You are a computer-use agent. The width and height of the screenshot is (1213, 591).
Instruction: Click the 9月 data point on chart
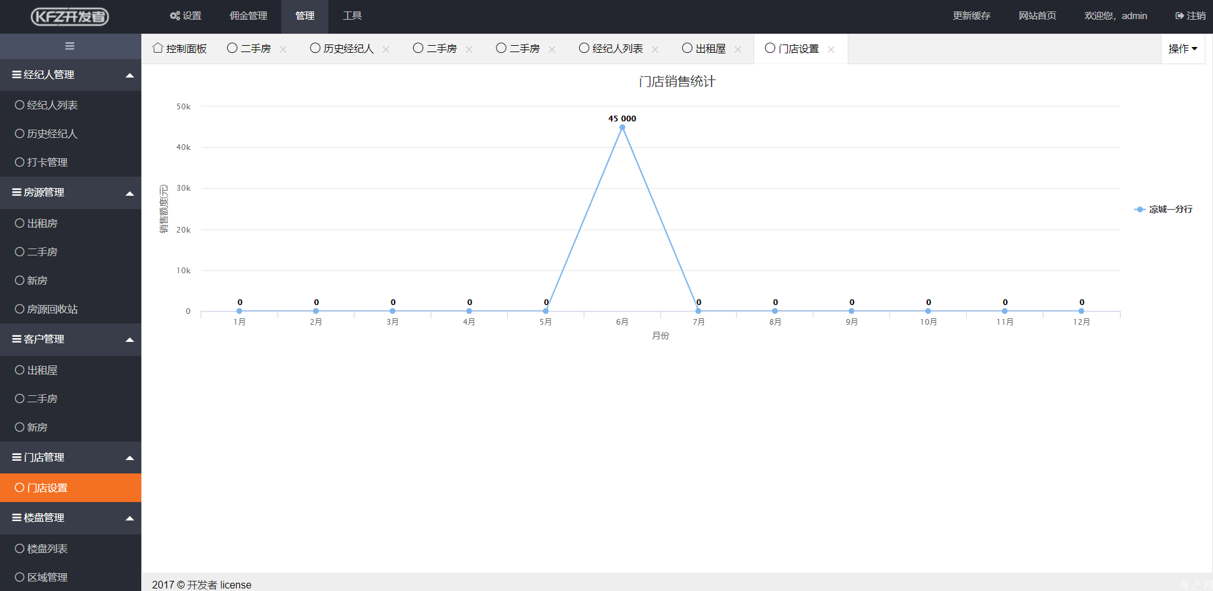[852, 311]
